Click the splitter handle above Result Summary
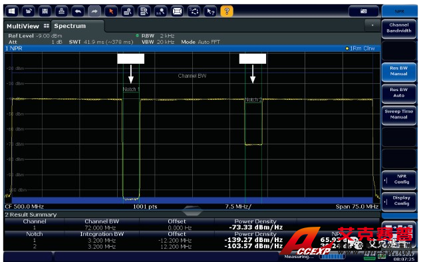Image resolution: width=421 pixels, height=262 pixels. (x=192, y=210)
